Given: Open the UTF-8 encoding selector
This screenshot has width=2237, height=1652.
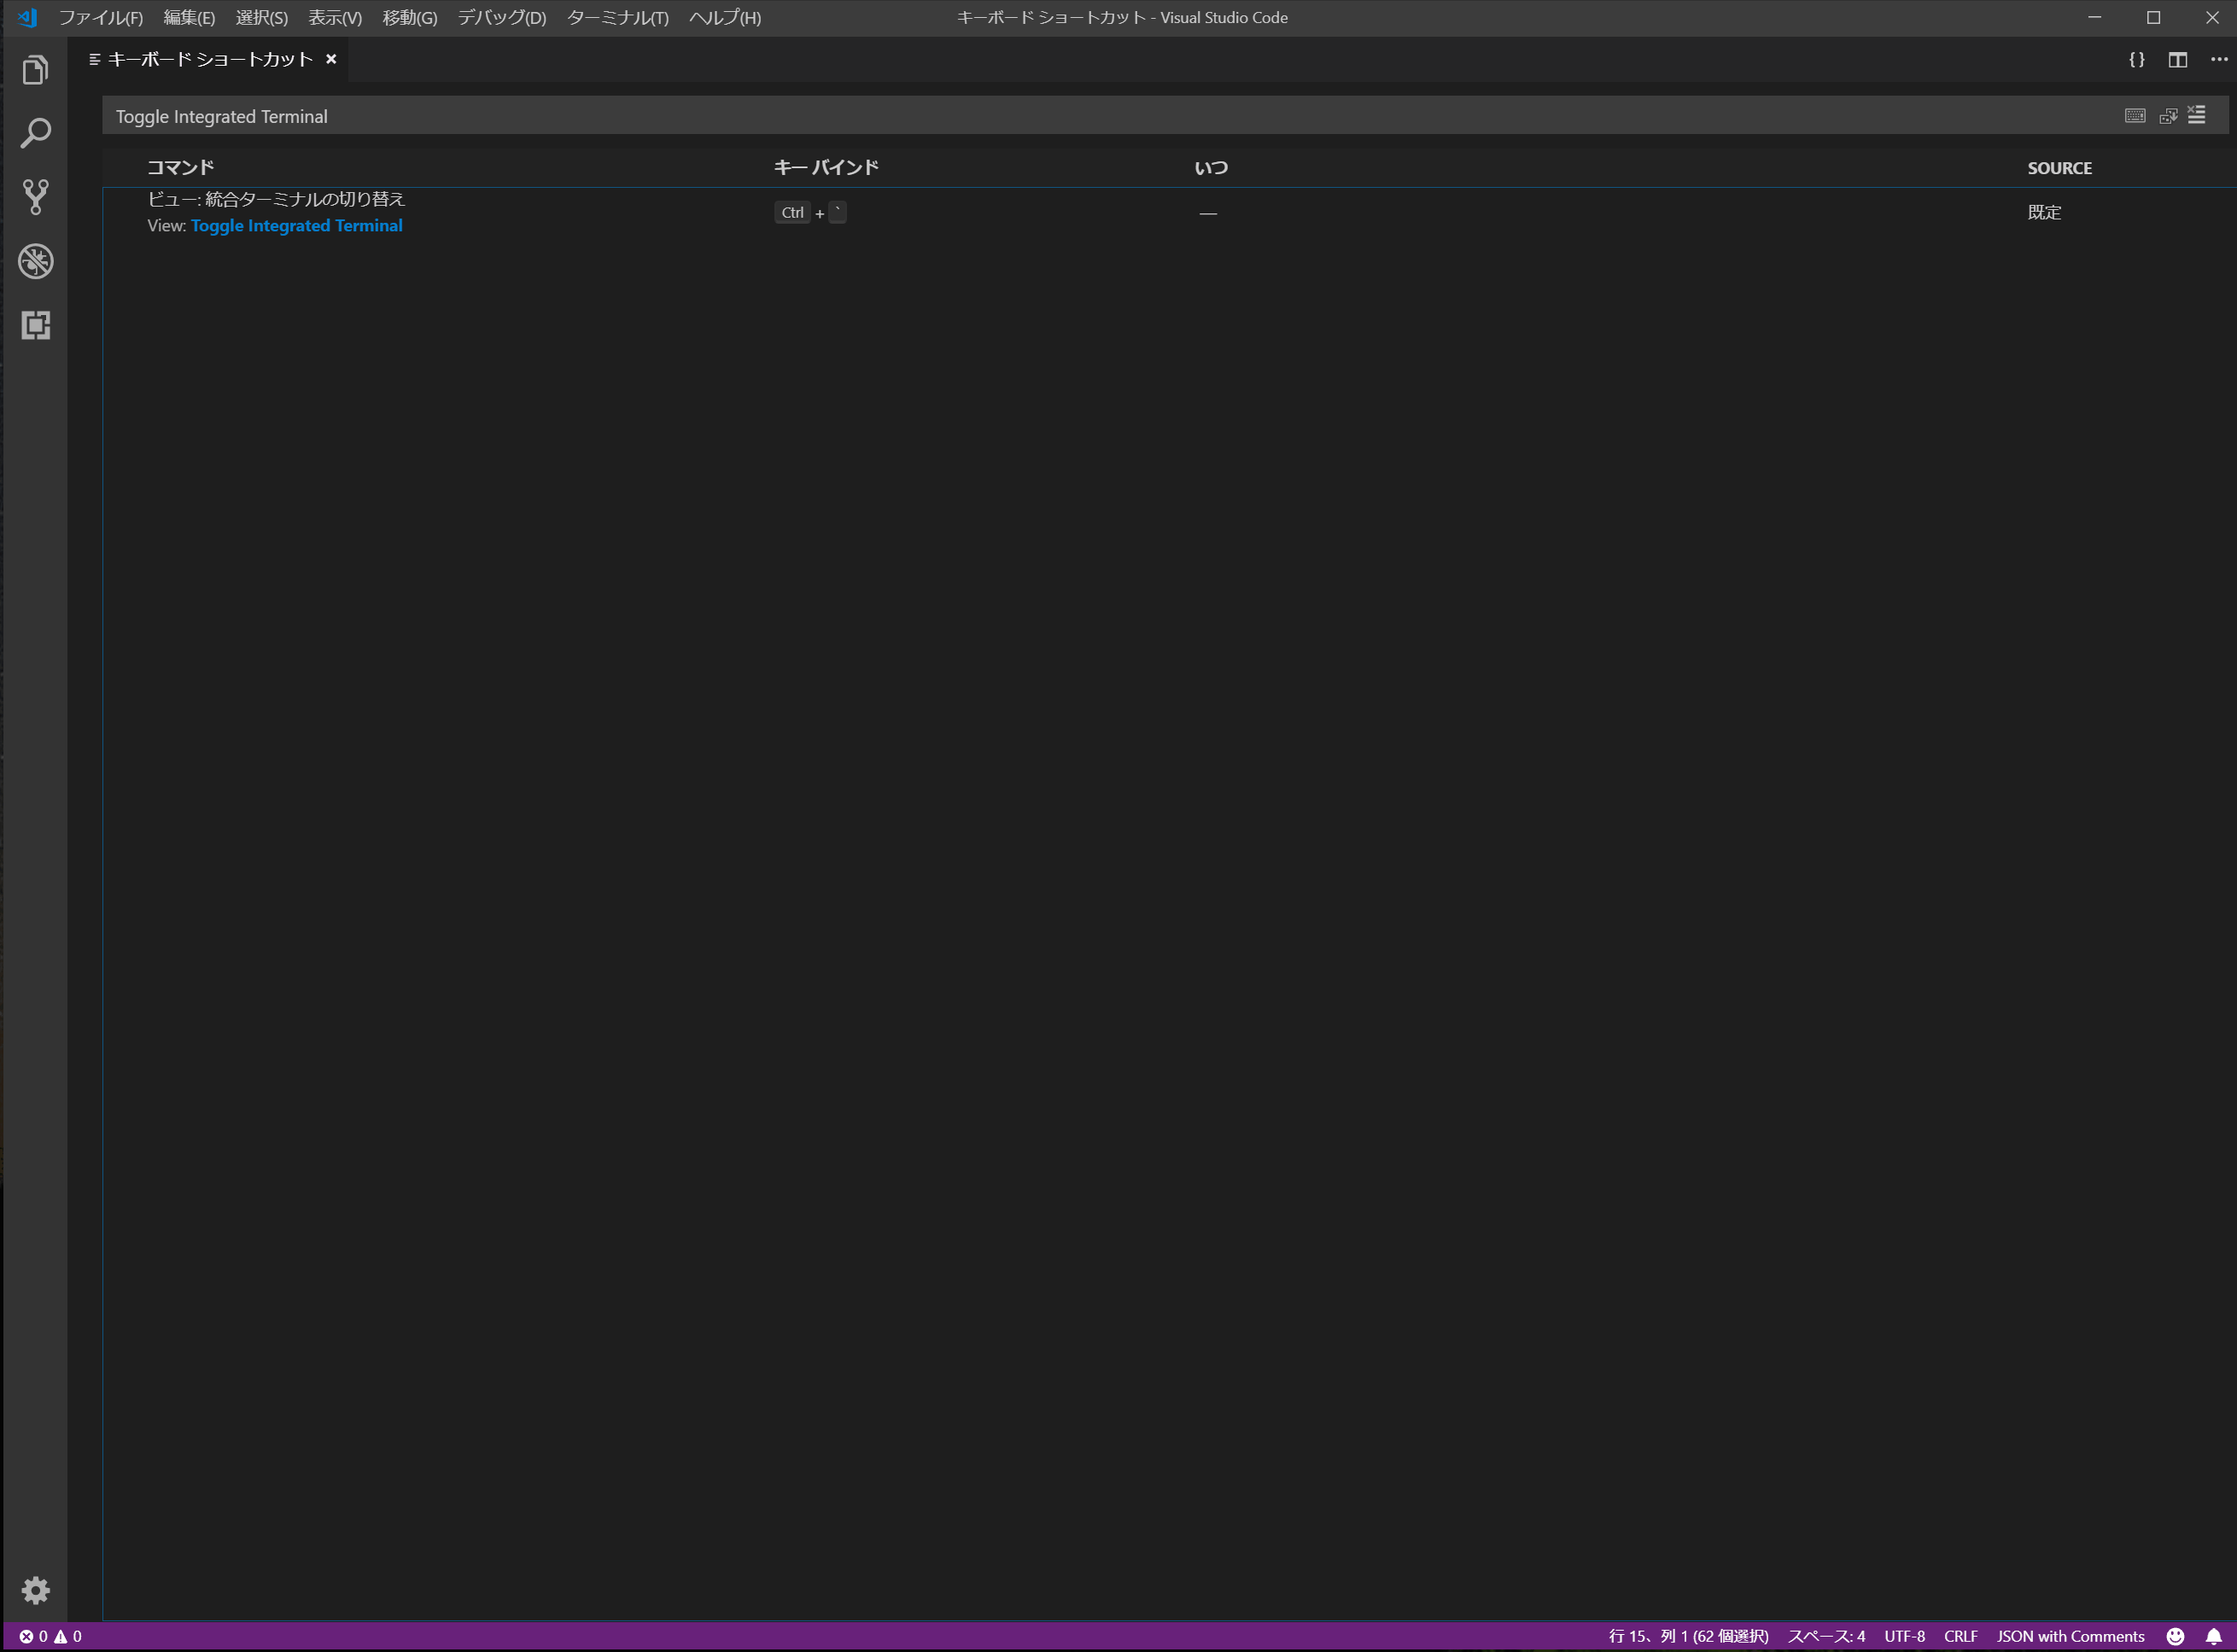Looking at the screenshot, I should click(x=1904, y=1636).
